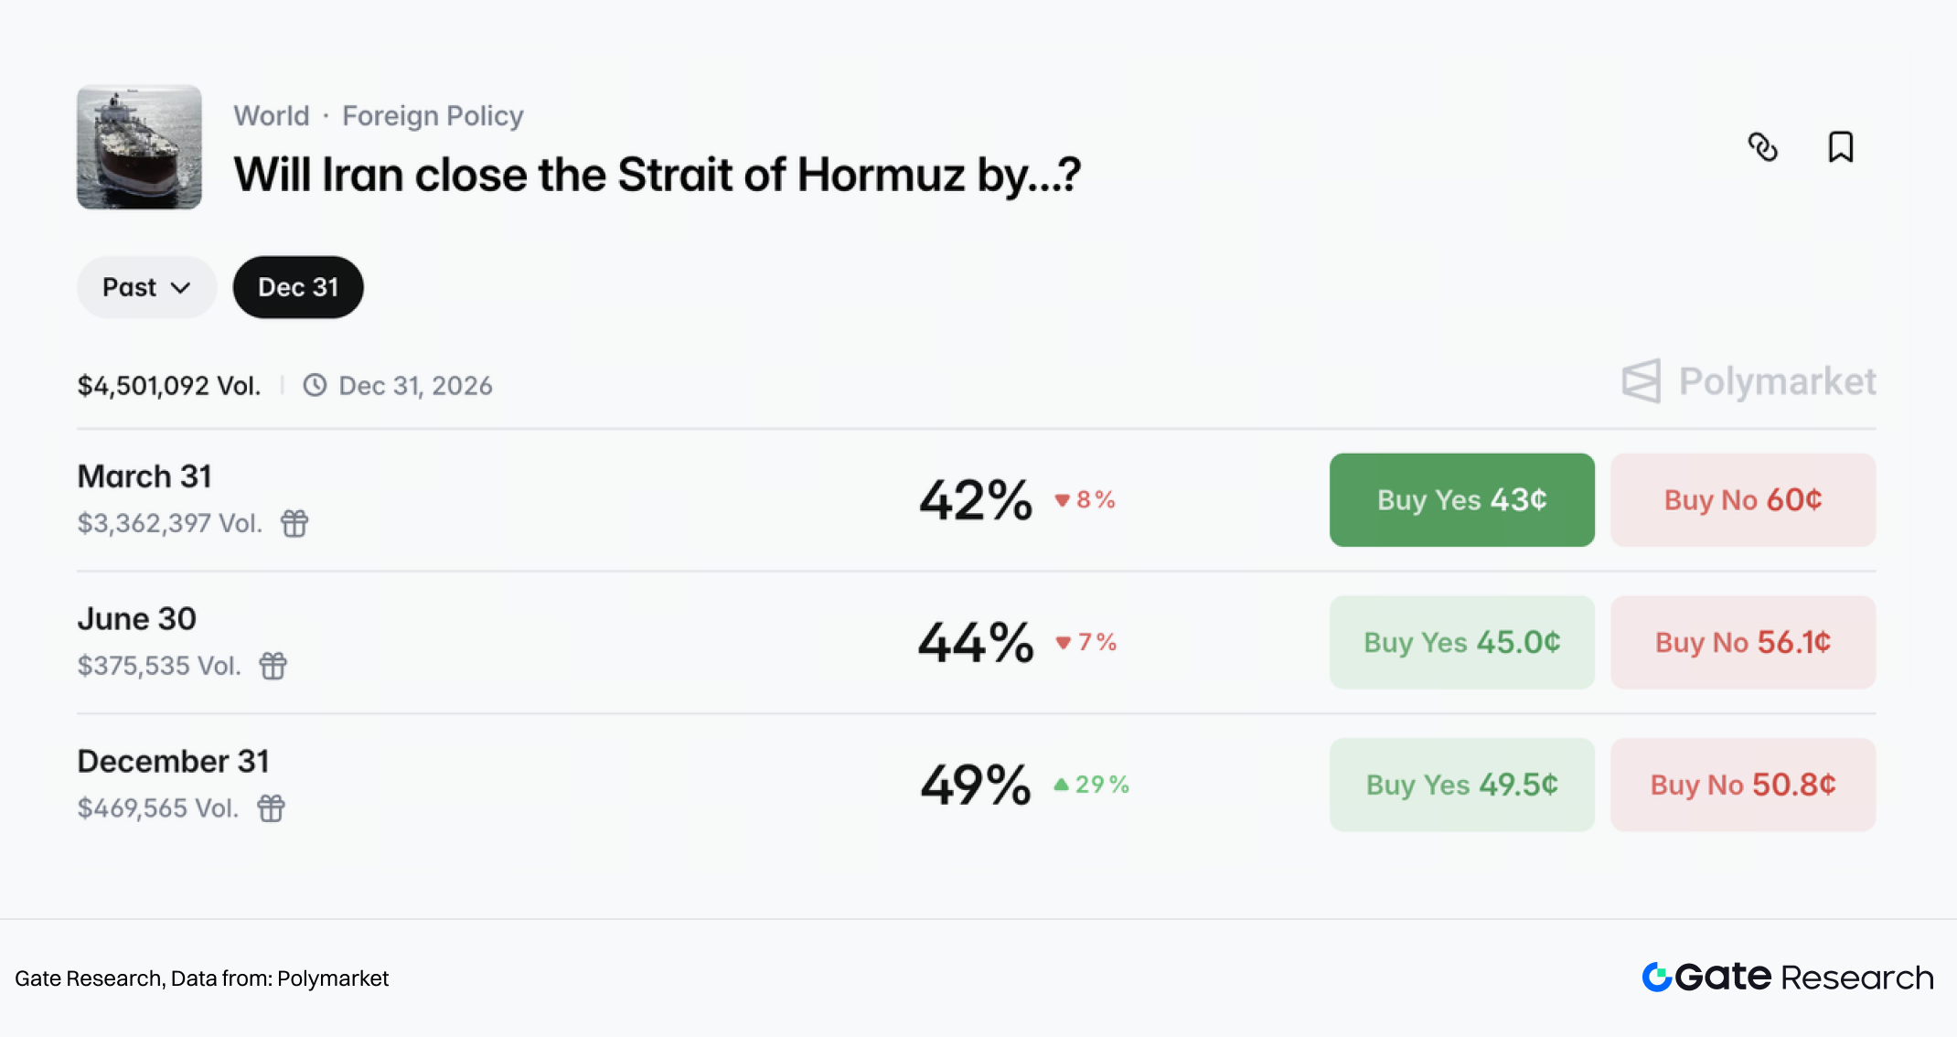Click the gift icon beside March 31 volume
This screenshot has width=1957, height=1037.
tap(294, 523)
